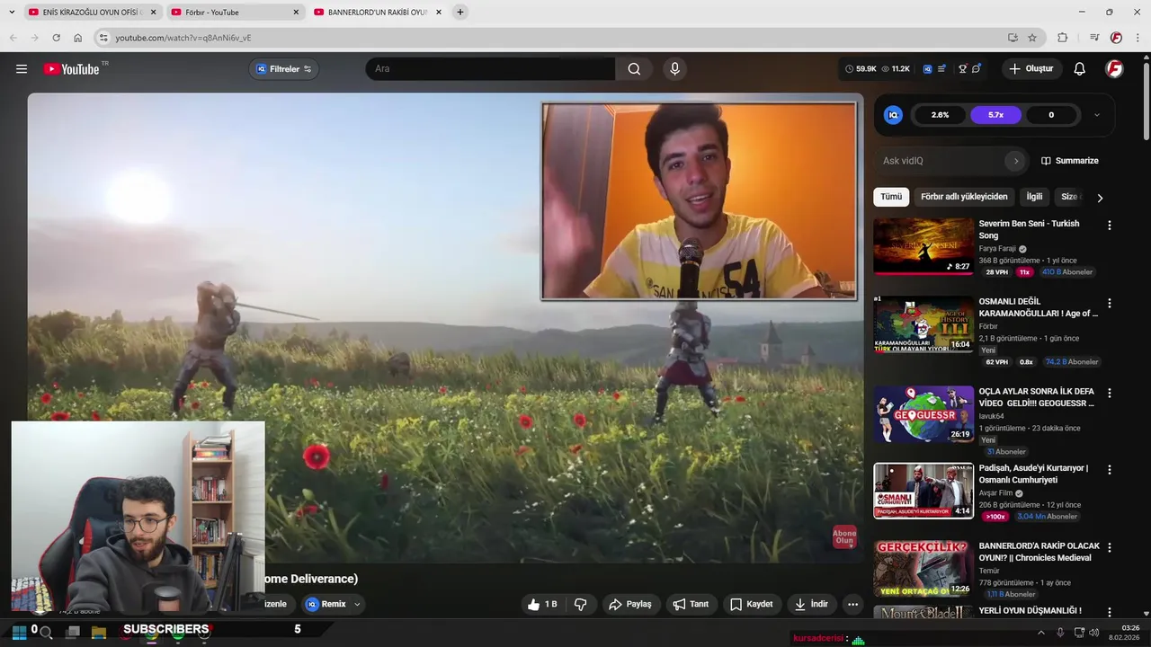The height and width of the screenshot is (647, 1151).
Task: Open Chrome media control icon
Action: pos(1094,38)
